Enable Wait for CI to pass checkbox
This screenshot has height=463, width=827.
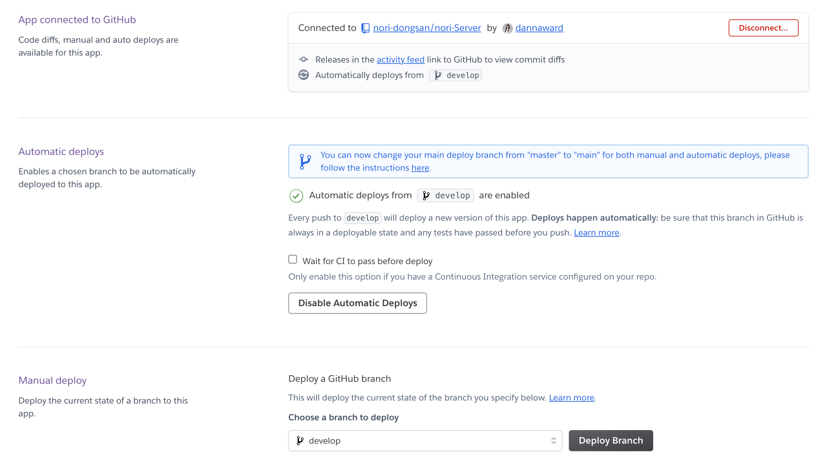tap(293, 260)
